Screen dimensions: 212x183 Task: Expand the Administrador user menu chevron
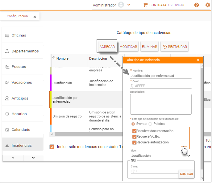coord(129,5)
